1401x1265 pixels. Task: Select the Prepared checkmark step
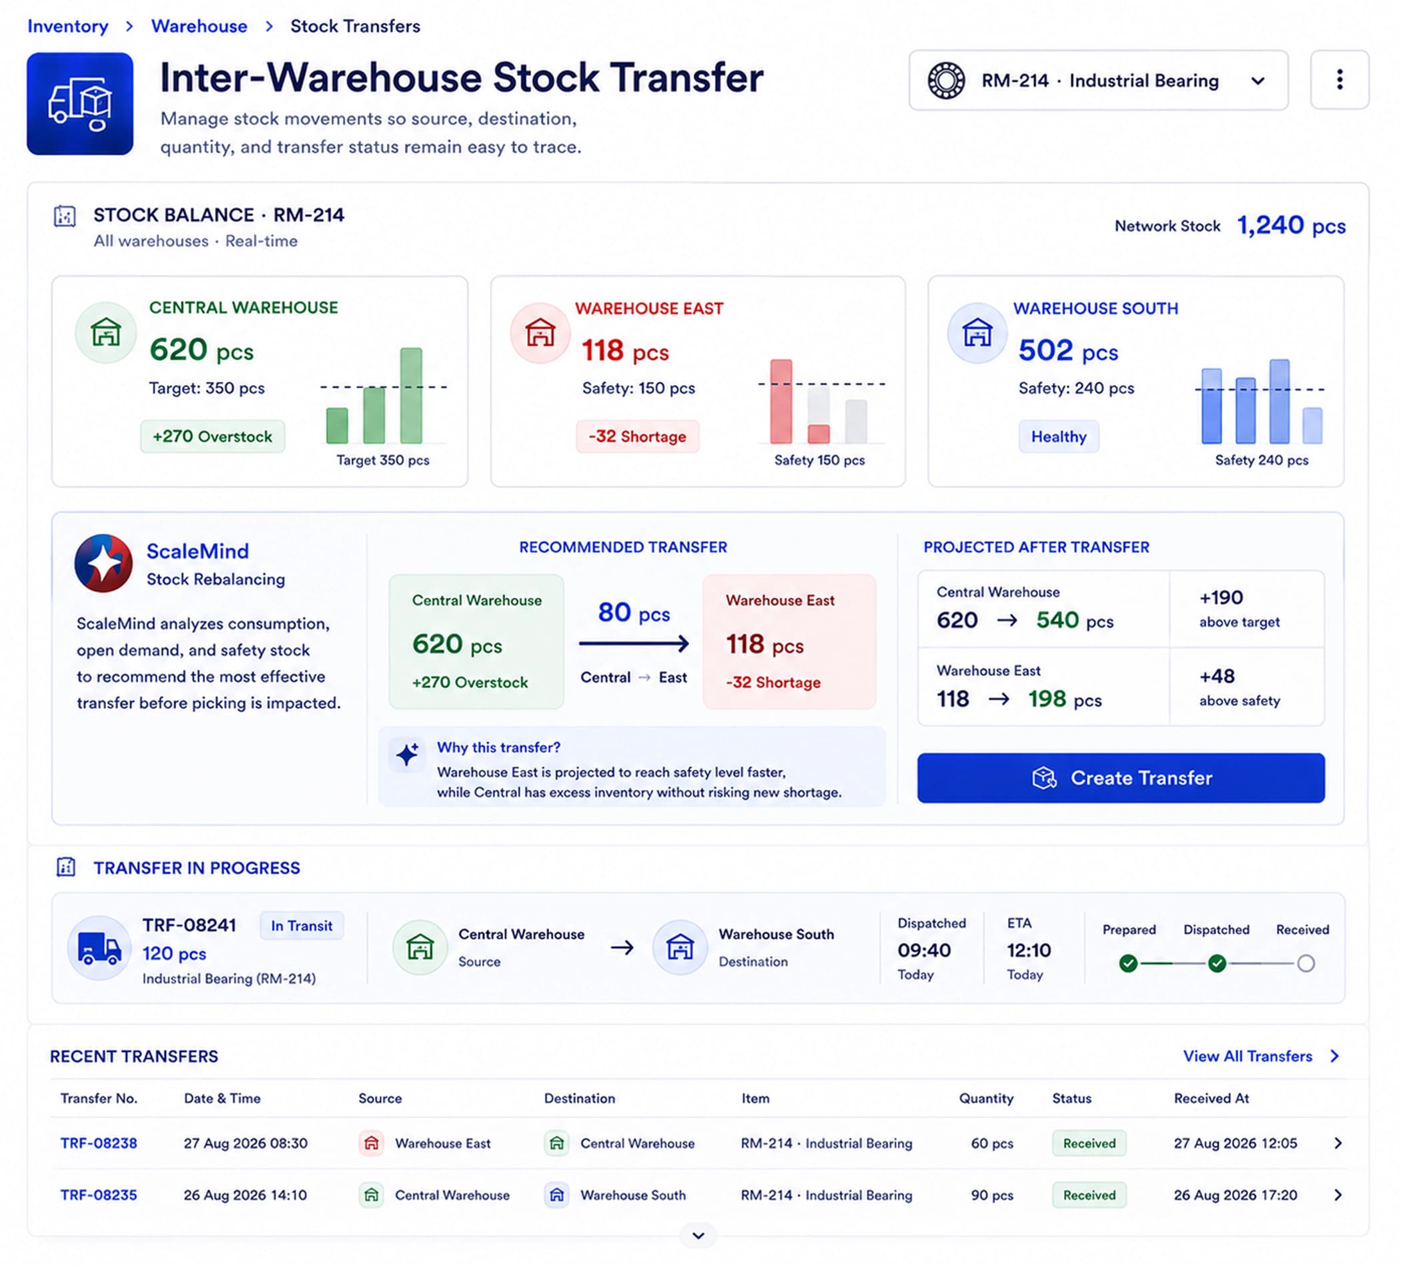click(x=1129, y=963)
